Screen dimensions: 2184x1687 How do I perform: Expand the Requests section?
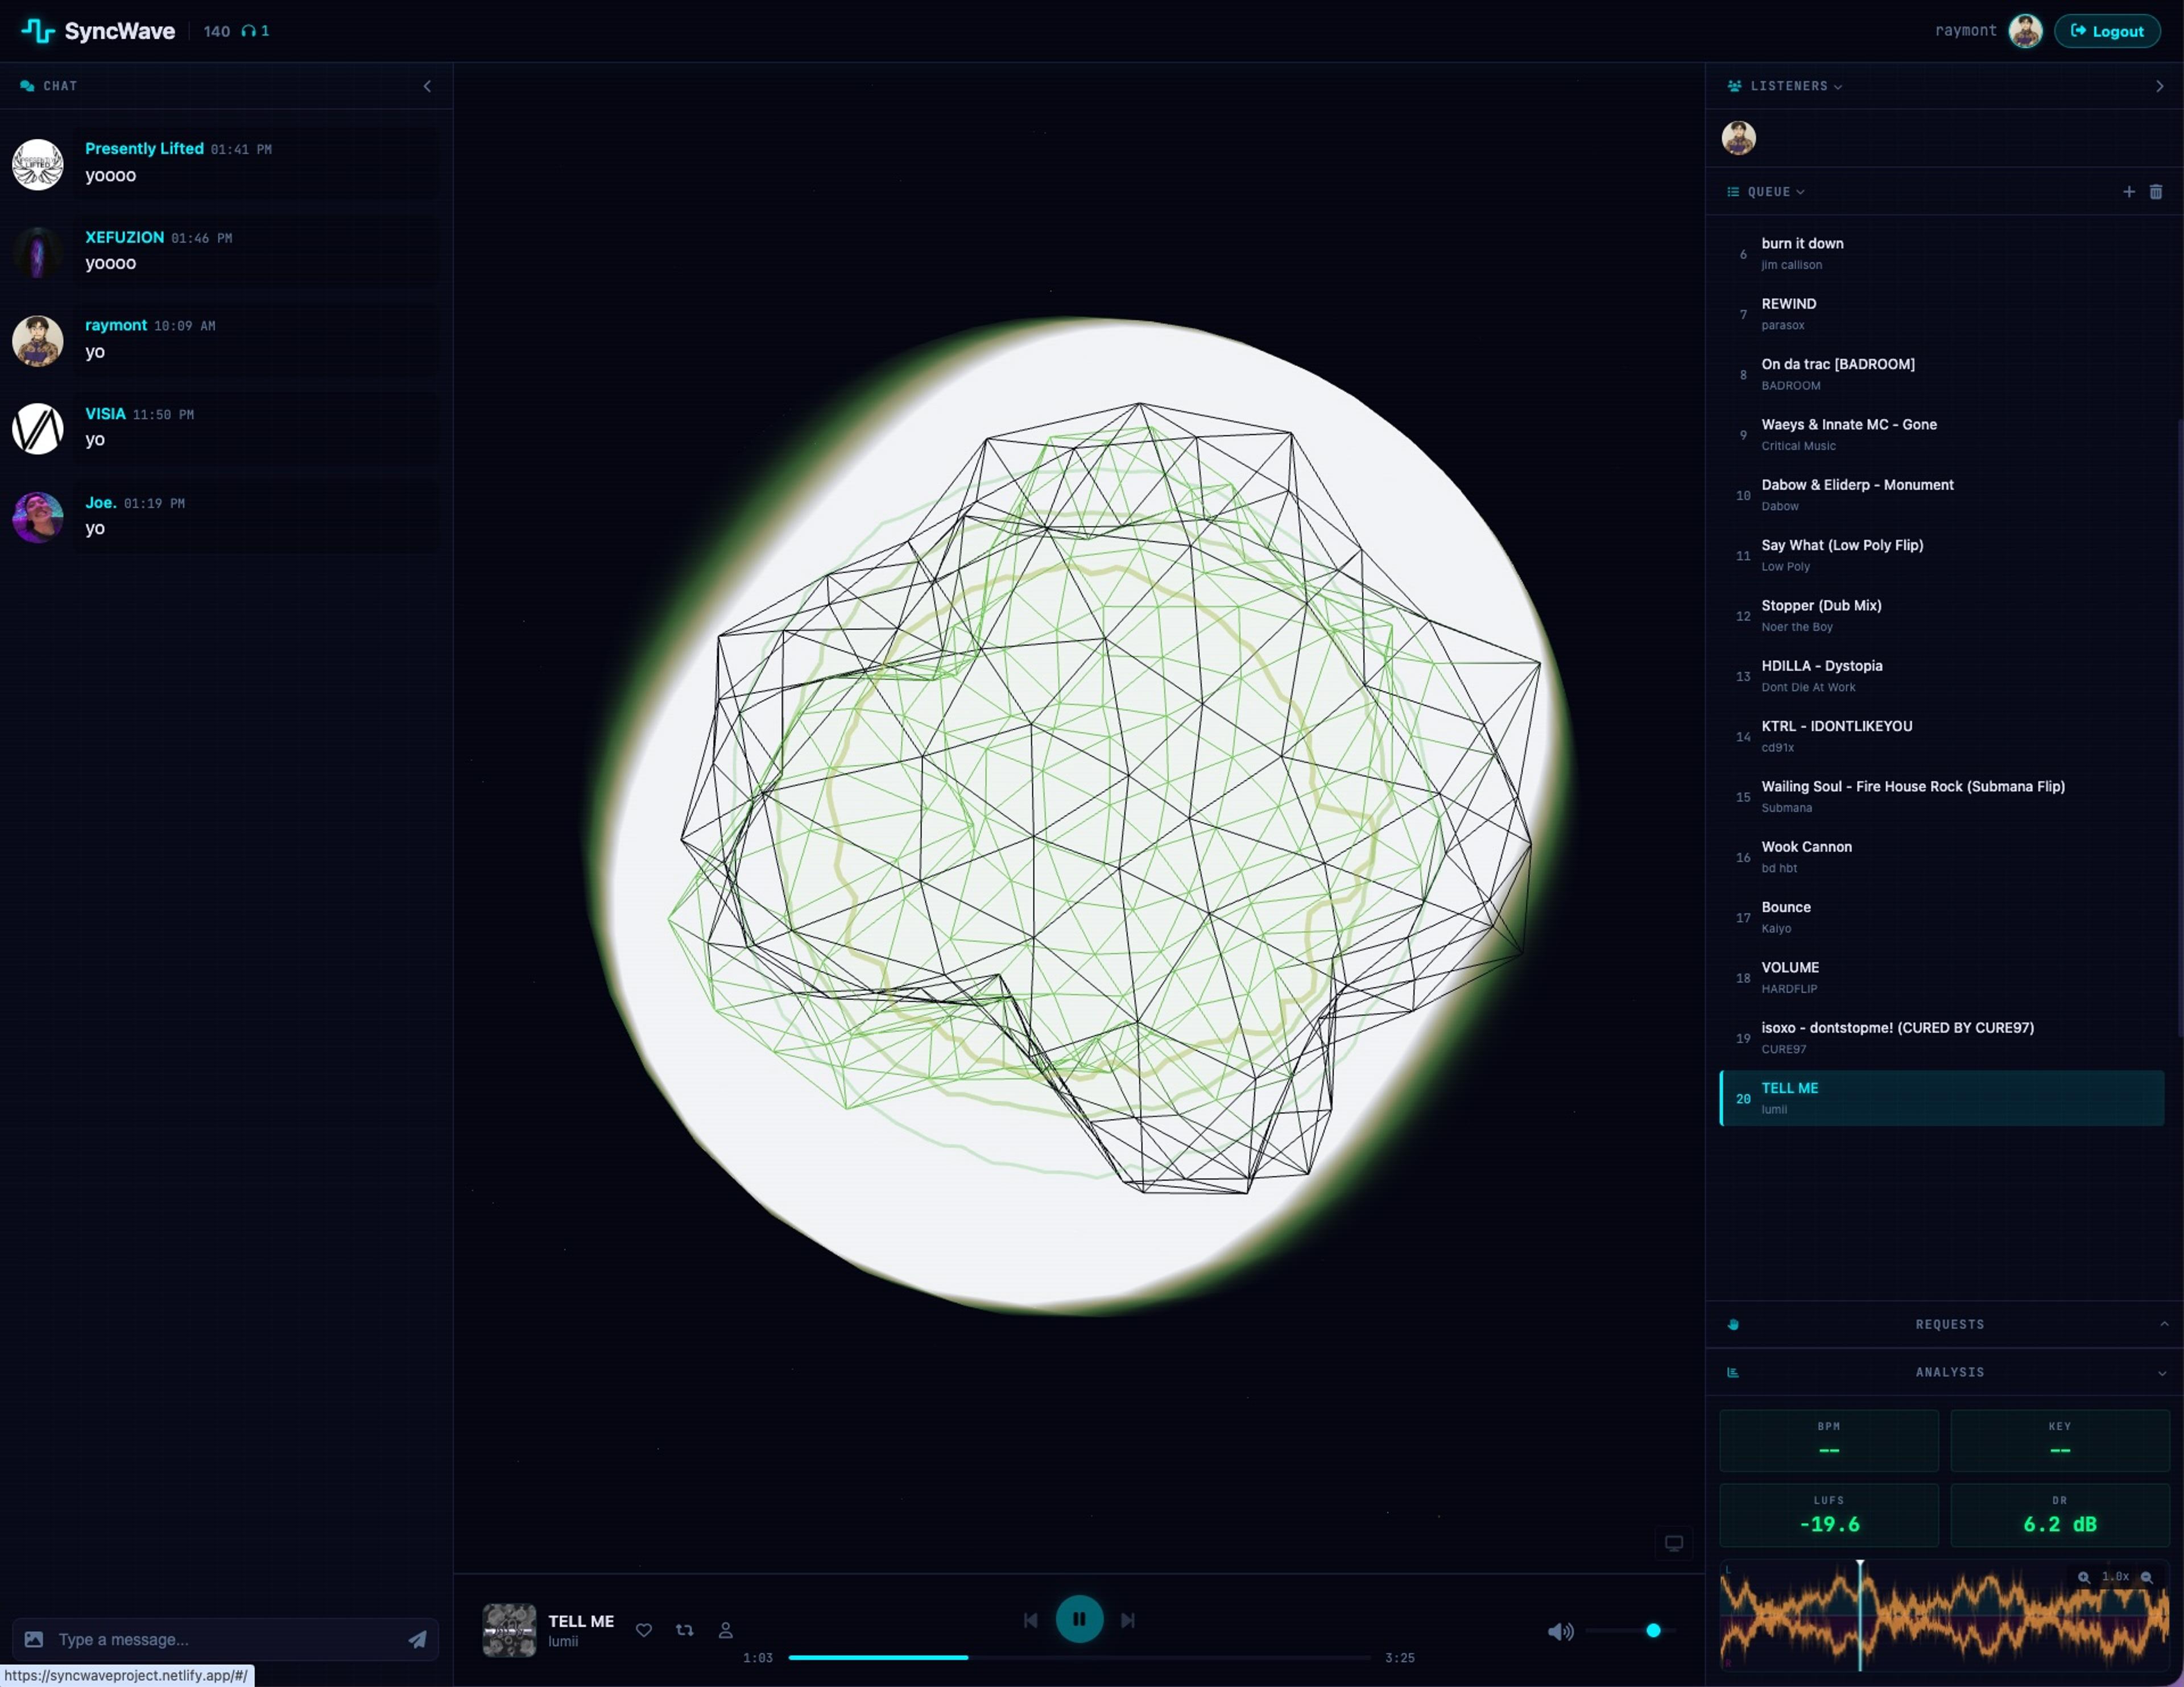pos(1949,1324)
